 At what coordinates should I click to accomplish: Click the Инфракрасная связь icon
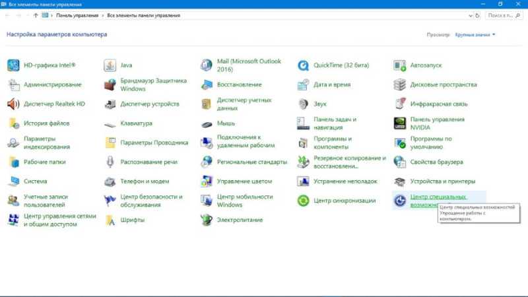click(x=400, y=104)
